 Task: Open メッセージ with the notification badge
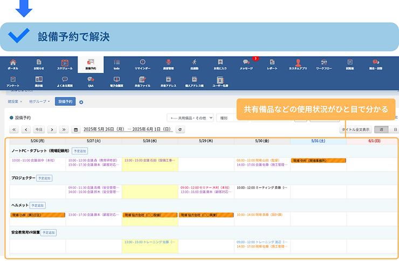(246, 65)
